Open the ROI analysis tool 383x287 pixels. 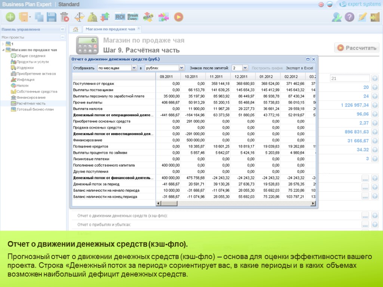click(120, 17)
